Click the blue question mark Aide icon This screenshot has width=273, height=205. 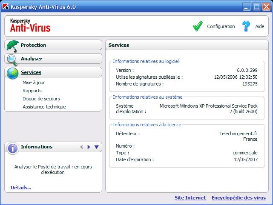tap(246, 26)
